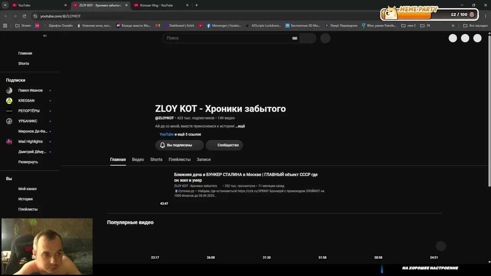Screen dimensions: 491x276
Task: Expand subscriptions list with Развернуть
Action: [28, 162]
